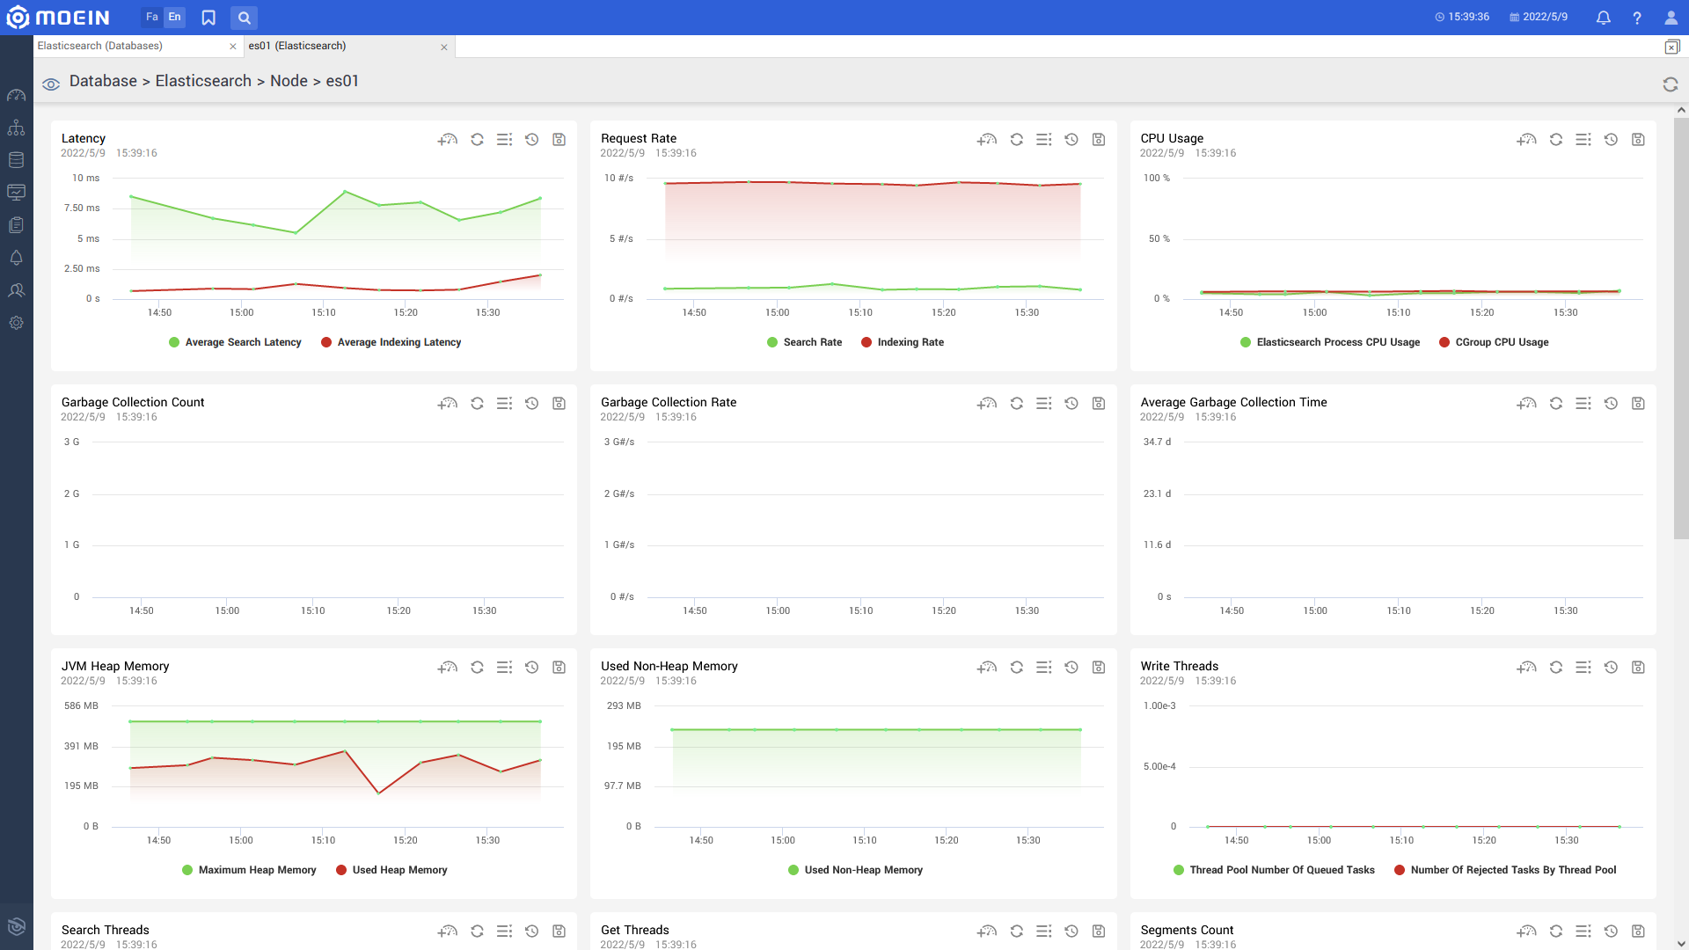Toggle the Fa language button to Farsi

click(152, 18)
